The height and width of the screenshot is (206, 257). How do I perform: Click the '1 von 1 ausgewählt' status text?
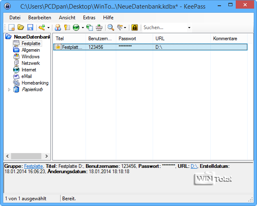click(x=25, y=199)
